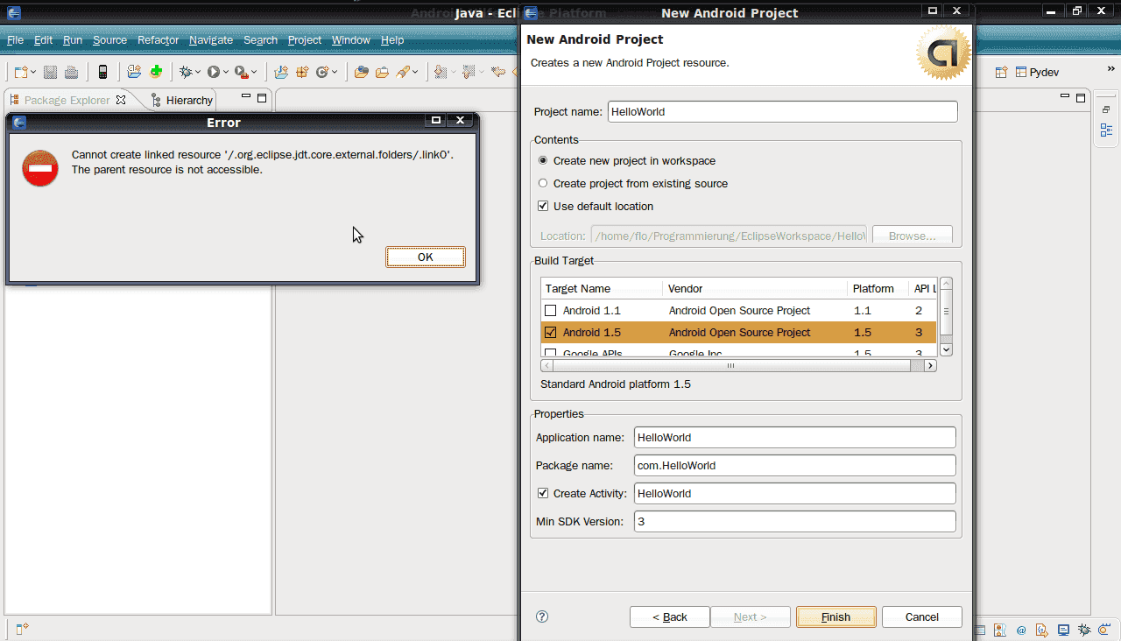The width and height of the screenshot is (1121, 641).
Task: Click the Search flashlight toolbar icon
Action: 403,72
